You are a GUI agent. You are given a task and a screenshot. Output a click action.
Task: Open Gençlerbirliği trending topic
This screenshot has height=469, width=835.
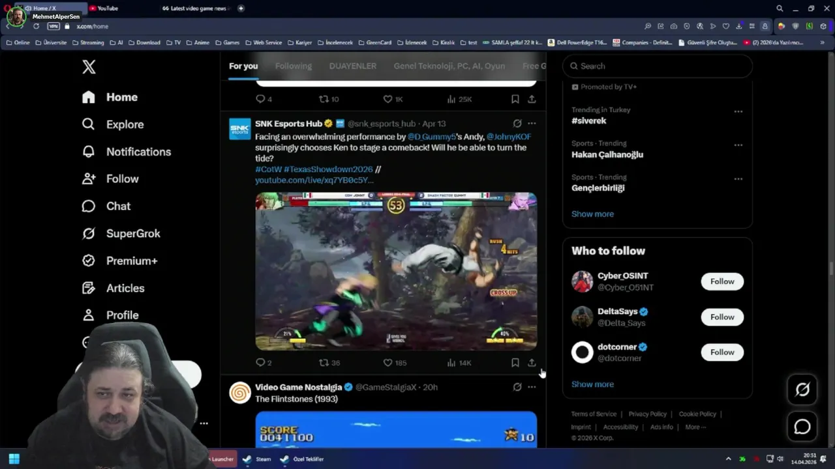pyautogui.click(x=598, y=188)
